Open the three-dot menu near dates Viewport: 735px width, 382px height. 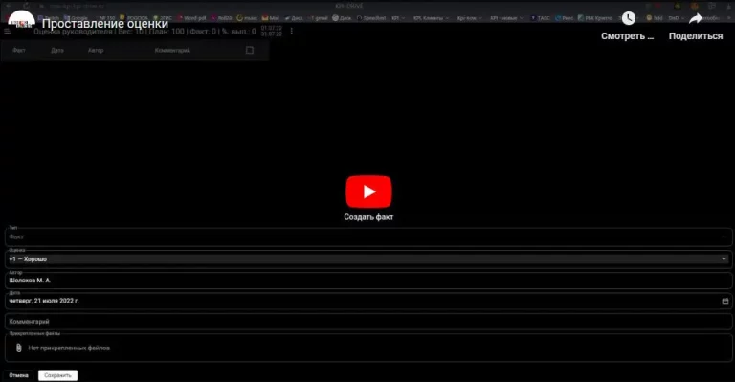coord(292,31)
